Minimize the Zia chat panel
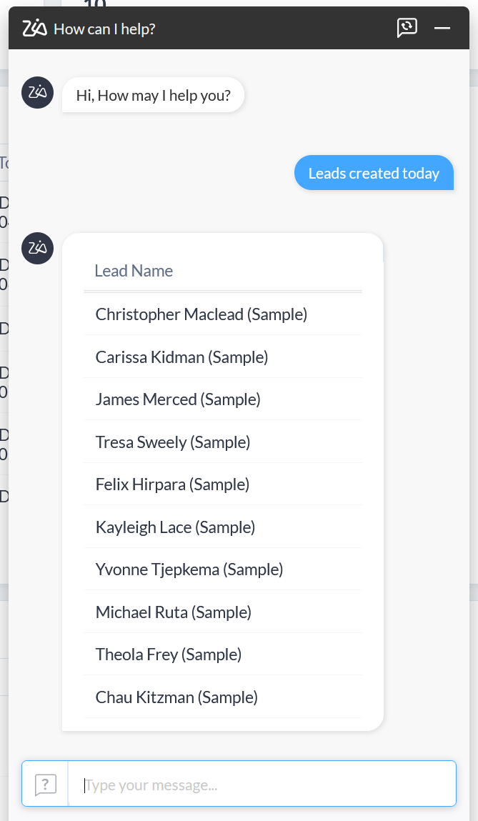Viewport: 478px width, 821px height. coord(442,28)
